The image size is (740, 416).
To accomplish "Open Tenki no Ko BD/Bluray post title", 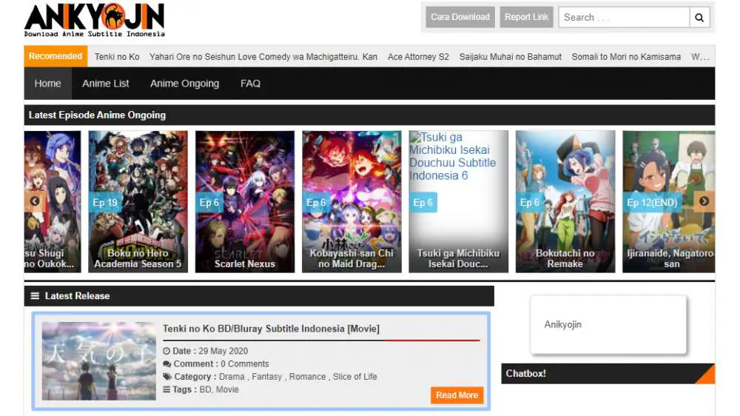I will 271,329.
